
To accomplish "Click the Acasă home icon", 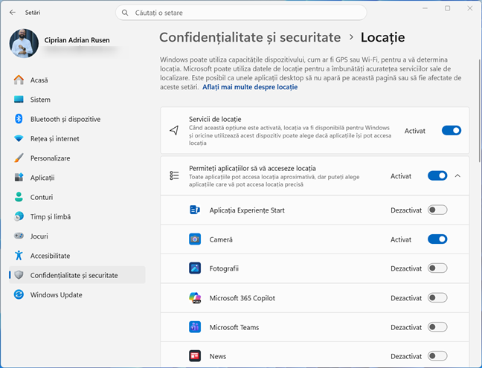I will pyautogui.click(x=19, y=80).
